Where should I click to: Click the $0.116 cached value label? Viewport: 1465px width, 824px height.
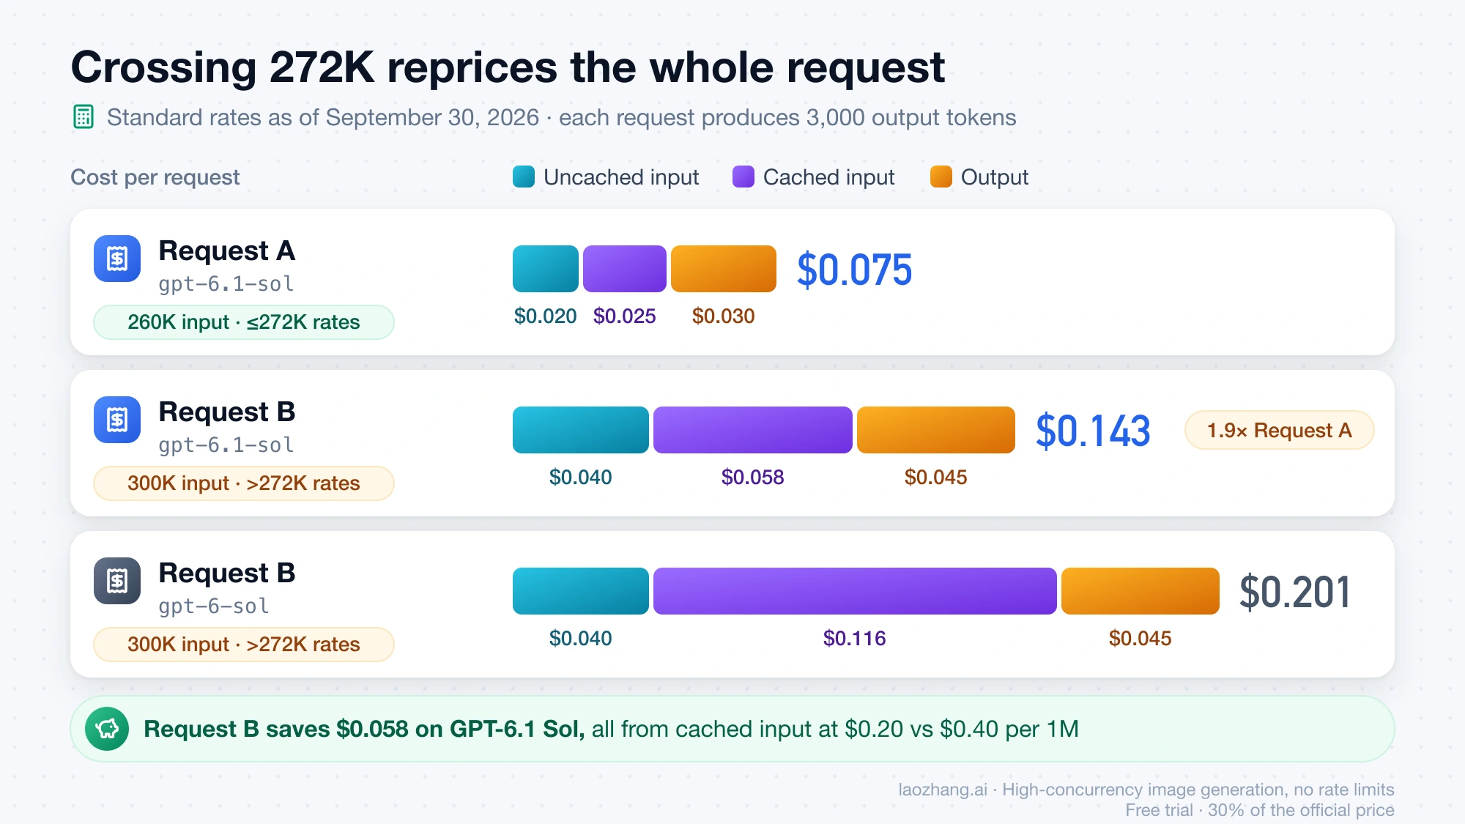point(855,639)
